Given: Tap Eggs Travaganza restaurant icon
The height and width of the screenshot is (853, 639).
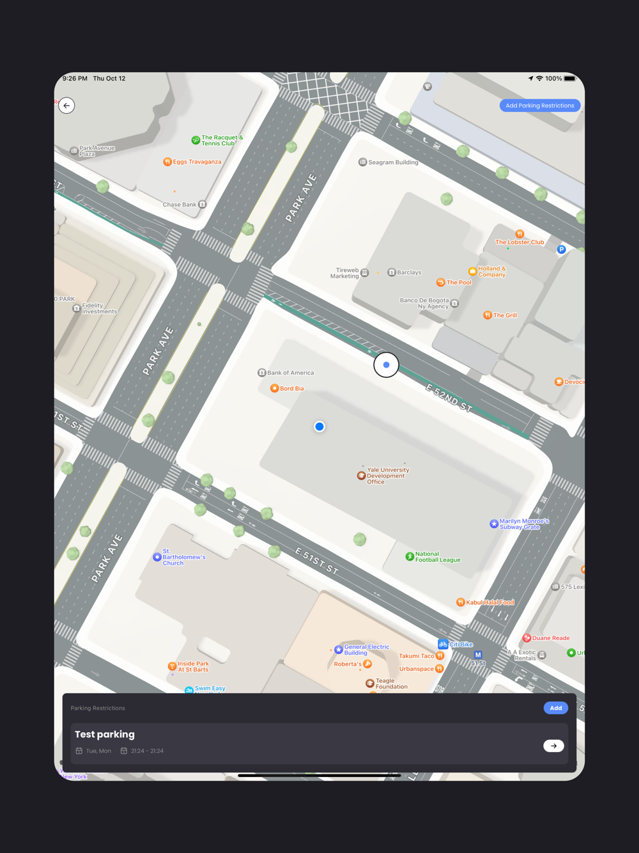Looking at the screenshot, I should pyautogui.click(x=167, y=162).
